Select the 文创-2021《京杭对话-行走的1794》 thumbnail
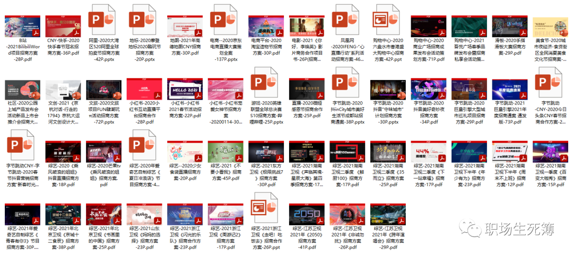The height and width of the screenshot is (254, 573). click(x=63, y=90)
